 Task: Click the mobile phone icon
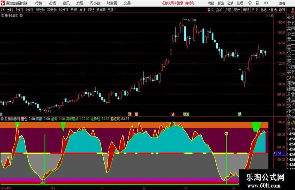pos(257,3)
